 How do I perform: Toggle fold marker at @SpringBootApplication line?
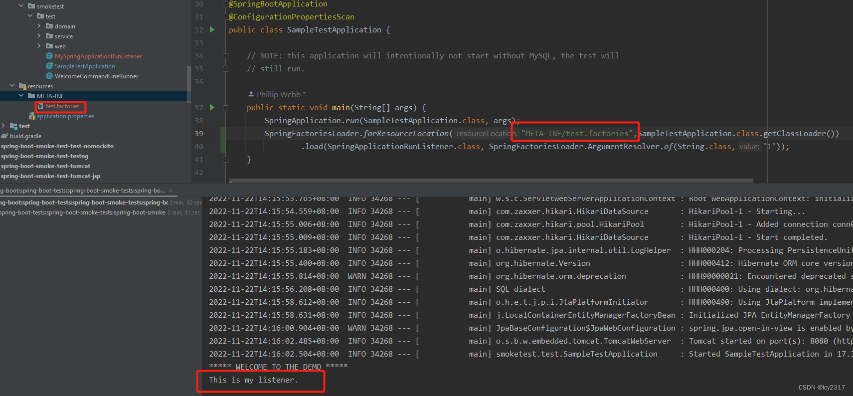pos(225,4)
